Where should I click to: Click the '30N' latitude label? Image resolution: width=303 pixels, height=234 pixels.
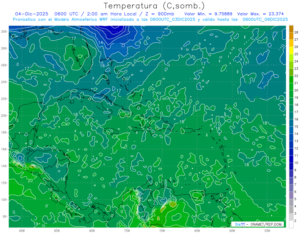[x=4, y=32]
